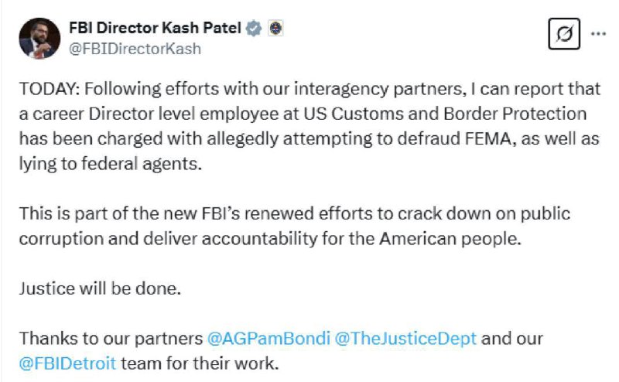Click the line starting This is part of
The width and height of the screenshot is (619, 382).
(x=295, y=214)
